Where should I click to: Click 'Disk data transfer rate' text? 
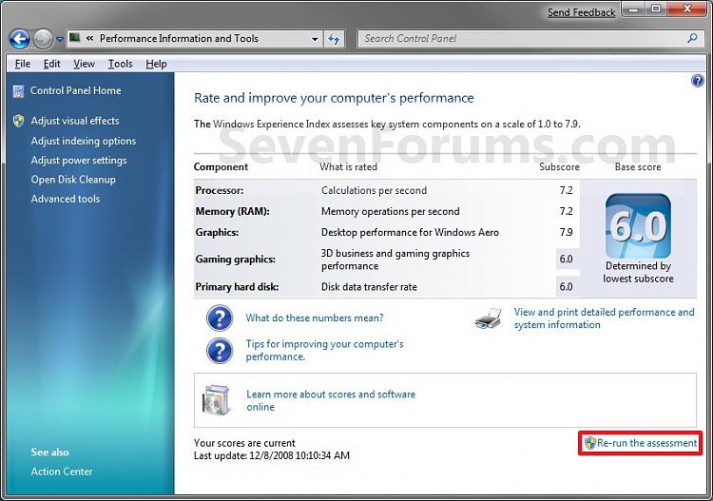coord(369,287)
